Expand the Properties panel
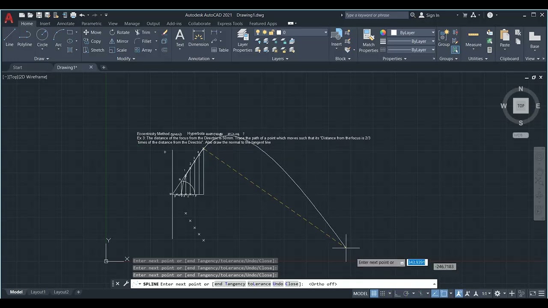Screen dimensions: 548x308 pos(395,59)
